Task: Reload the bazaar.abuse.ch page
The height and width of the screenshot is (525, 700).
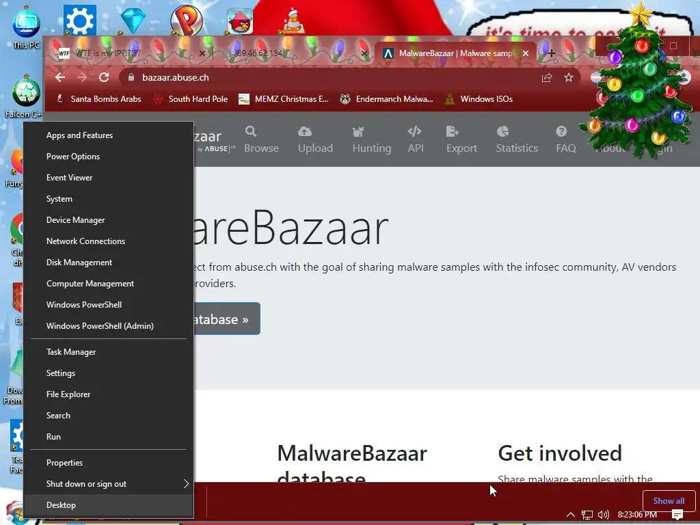Action: tap(104, 77)
